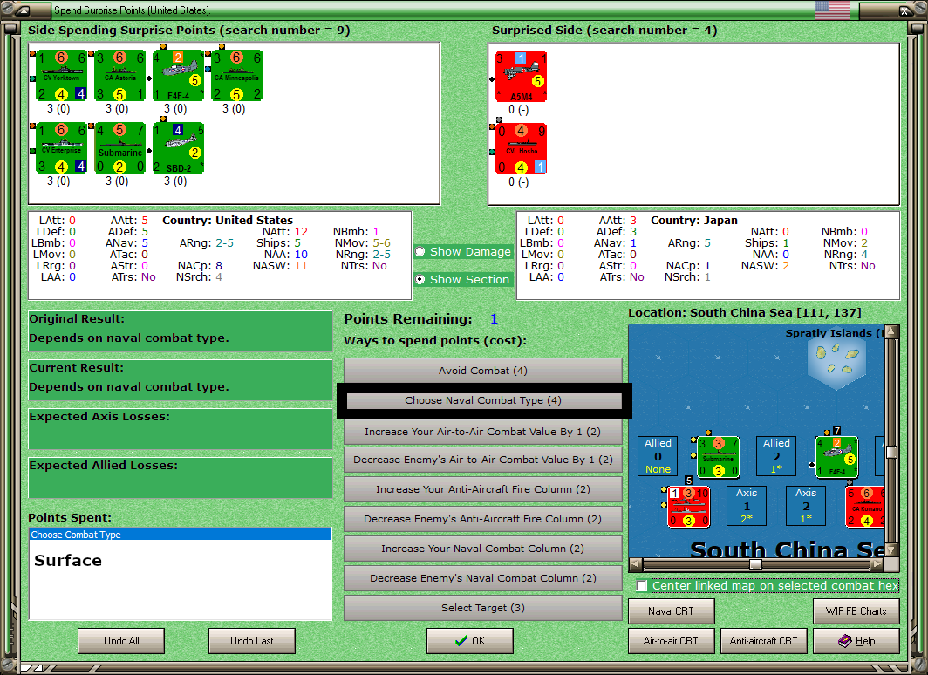Click the United States flag icon
The image size is (928, 675).
831,10
